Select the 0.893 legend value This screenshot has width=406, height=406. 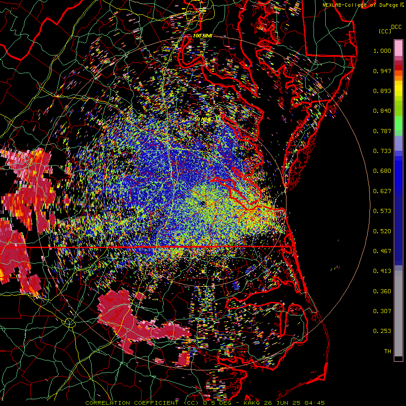382,91
